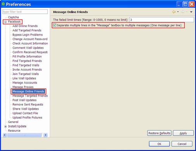Select Find Targeted Walls item
The height and width of the screenshot is (151, 196).
tap(26, 65)
